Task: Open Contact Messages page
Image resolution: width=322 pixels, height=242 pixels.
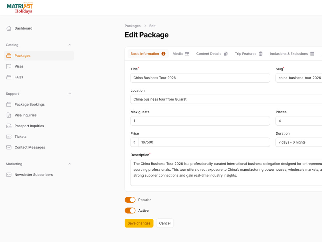Action: point(39,147)
